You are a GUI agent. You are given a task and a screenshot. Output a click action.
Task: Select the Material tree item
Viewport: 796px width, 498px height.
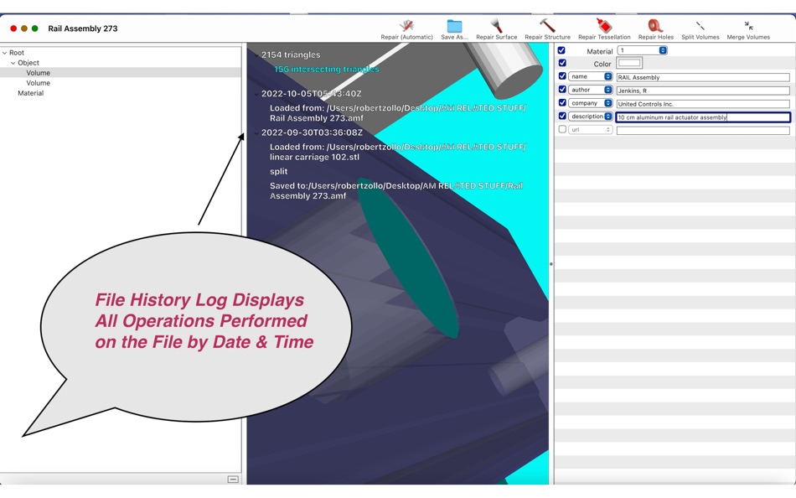(30, 93)
